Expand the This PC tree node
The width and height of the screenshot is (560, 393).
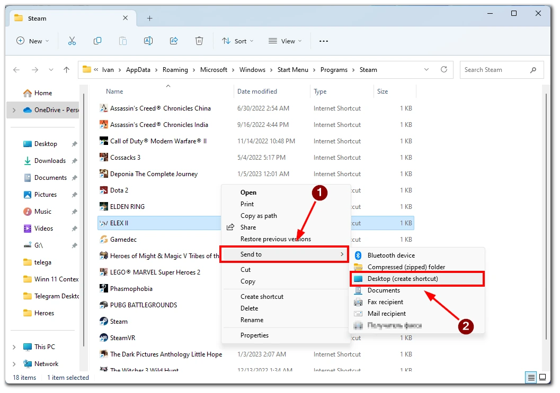click(x=14, y=347)
